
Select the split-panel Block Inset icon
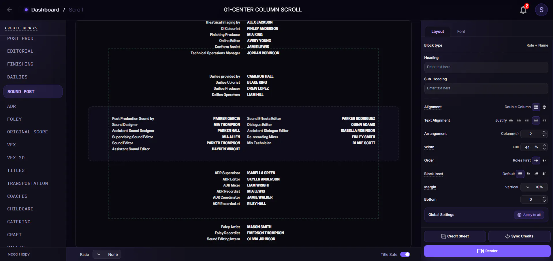[x=544, y=174]
